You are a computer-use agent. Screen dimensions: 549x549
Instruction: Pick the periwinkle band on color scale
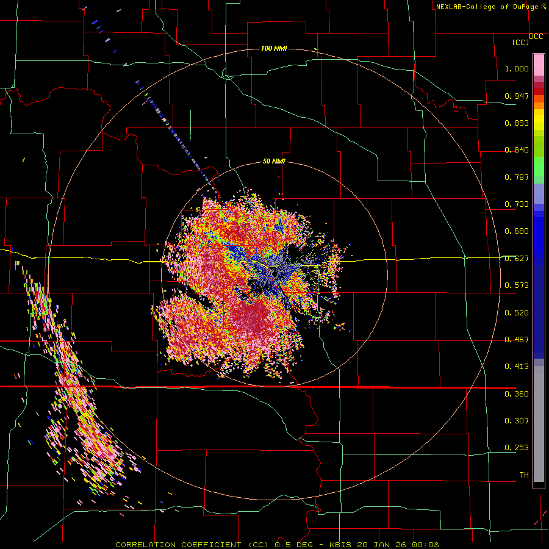pyautogui.click(x=539, y=193)
